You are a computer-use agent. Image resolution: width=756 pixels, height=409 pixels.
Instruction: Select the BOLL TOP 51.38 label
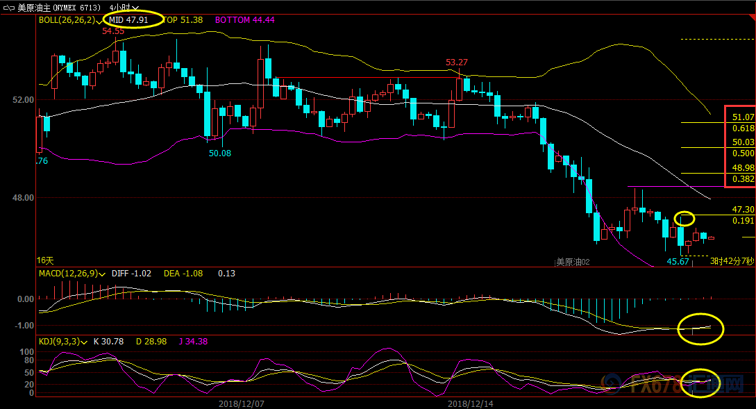pos(184,20)
